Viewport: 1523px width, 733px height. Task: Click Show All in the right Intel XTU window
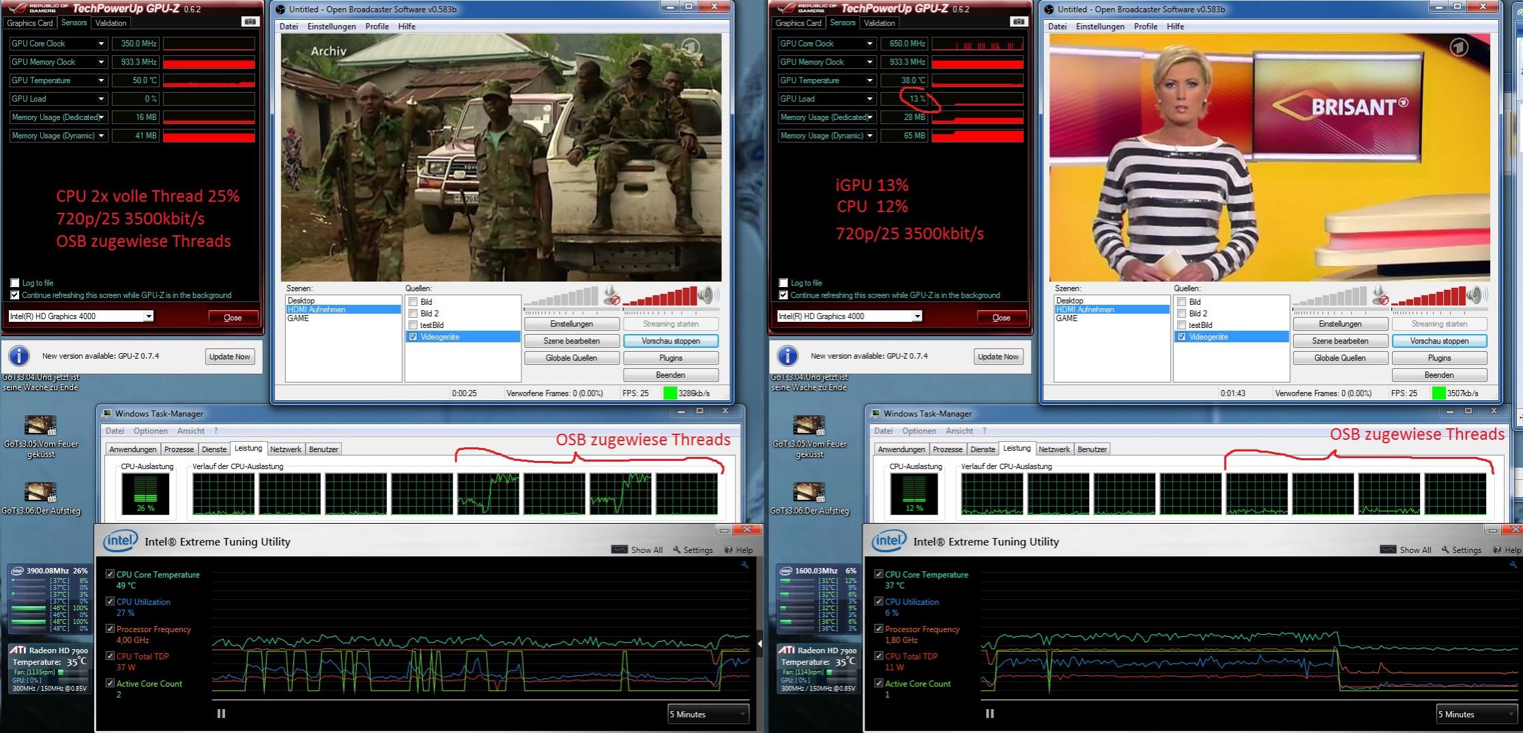[x=1406, y=550]
